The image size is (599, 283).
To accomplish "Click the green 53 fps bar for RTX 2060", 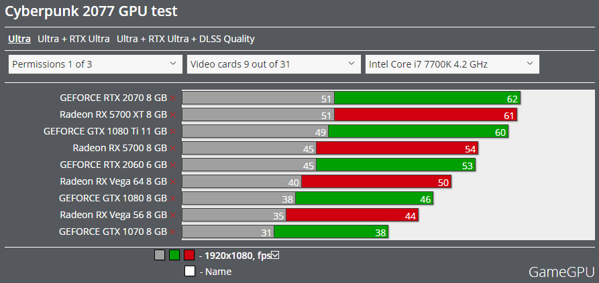I will coord(396,165).
